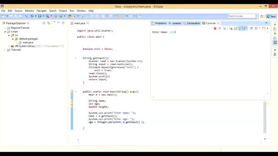
Task: Open the Refactor menu
Action: click(30, 11)
